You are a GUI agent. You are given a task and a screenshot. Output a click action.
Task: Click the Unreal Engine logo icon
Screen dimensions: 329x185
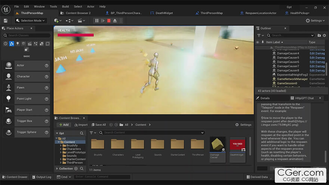[x=6, y=10]
